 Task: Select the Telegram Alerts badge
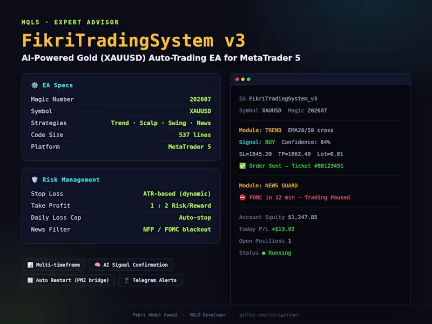[x=151, y=280]
